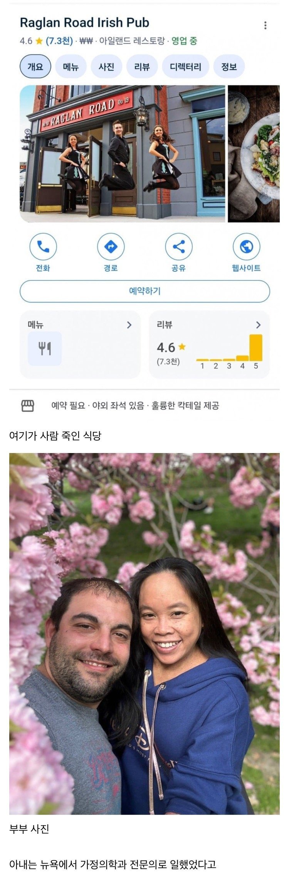
Task: Open the 리뷰 tab
Action: pos(142,67)
